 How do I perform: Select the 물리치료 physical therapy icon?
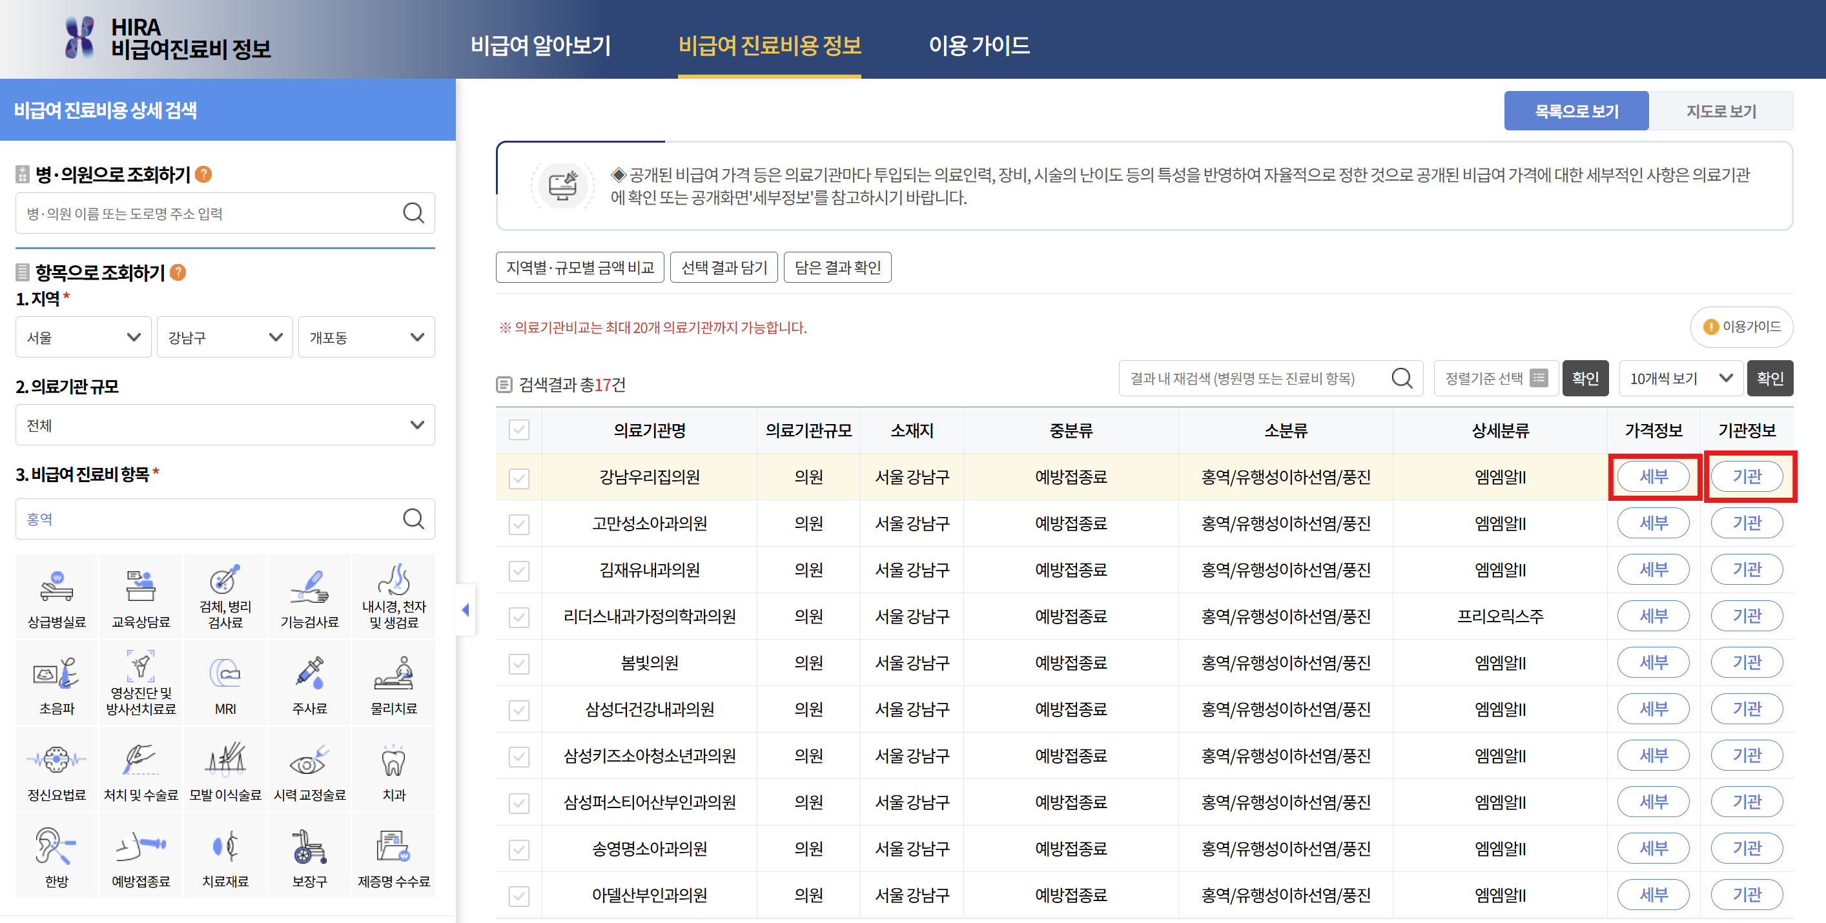[394, 682]
